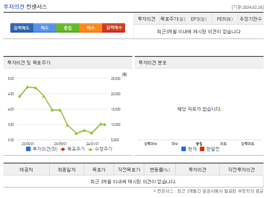
Task: Click the blue 현재 legend square
Action: tap(184, 149)
